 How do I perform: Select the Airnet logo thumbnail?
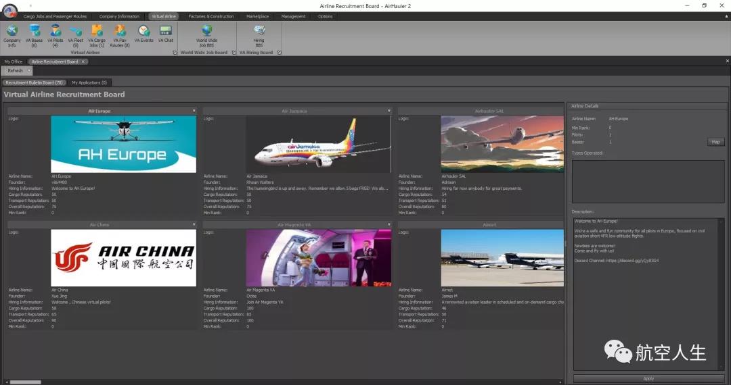(x=502, y=257)
